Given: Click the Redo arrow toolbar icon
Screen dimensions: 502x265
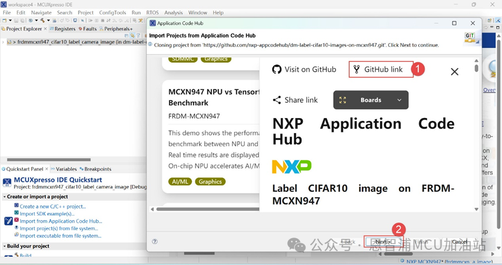Looking at the screenshot, I should click(67, 20).
